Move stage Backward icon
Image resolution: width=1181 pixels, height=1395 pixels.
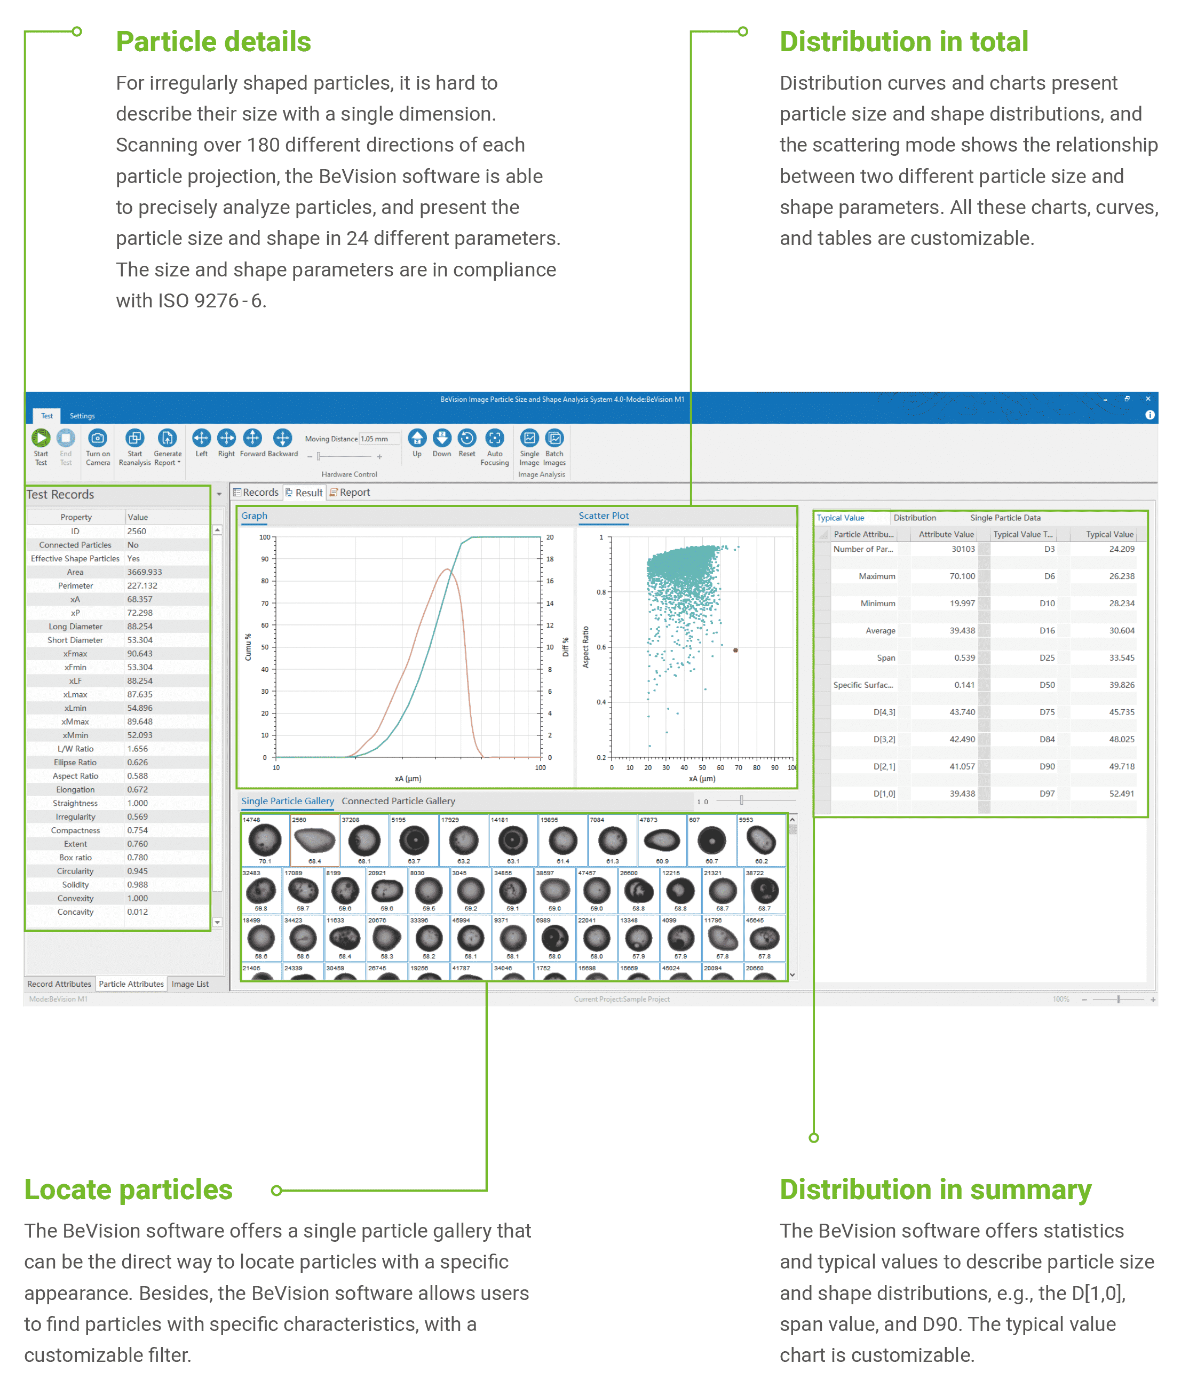(282, 439)
